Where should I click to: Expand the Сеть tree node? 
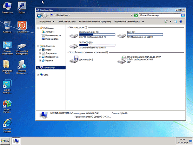coord(38,75)
